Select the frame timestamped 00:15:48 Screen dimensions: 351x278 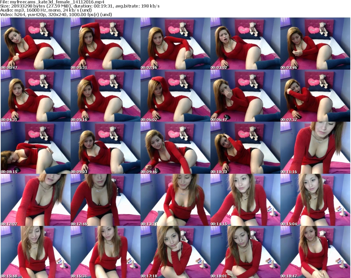point(35,252)
